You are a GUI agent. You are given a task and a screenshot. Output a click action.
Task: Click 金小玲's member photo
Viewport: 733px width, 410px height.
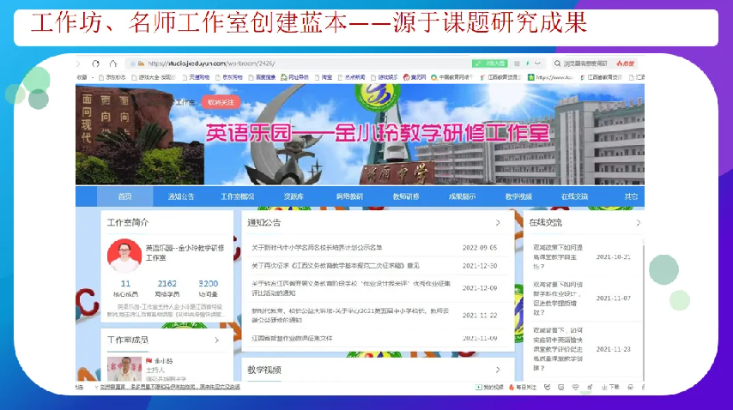click(124, 371)
